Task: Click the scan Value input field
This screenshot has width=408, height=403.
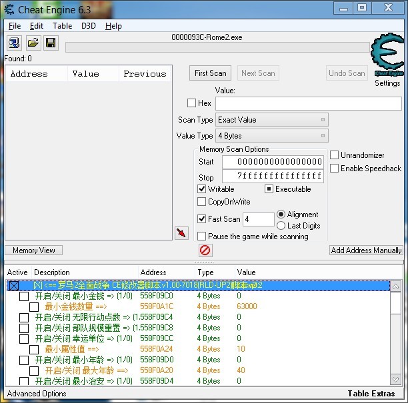Action: click(309, 103)
